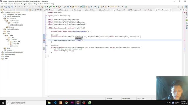Click the taskbar search box
Image resolution: width=188 pixels, height=105 pixels.
(26, 103)
